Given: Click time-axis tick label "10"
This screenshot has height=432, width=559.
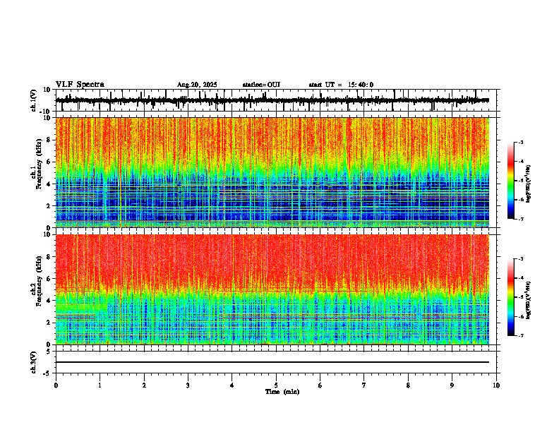Looking at the screenshot, I should [496, 385].
